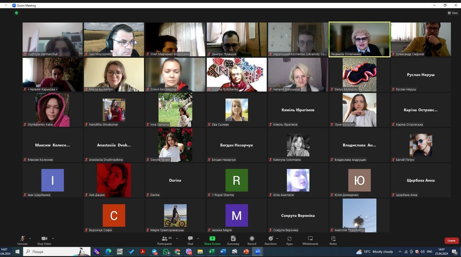Screen dimensions: 461x257
Task: Open the Notes tool
Action: point(333,240)
